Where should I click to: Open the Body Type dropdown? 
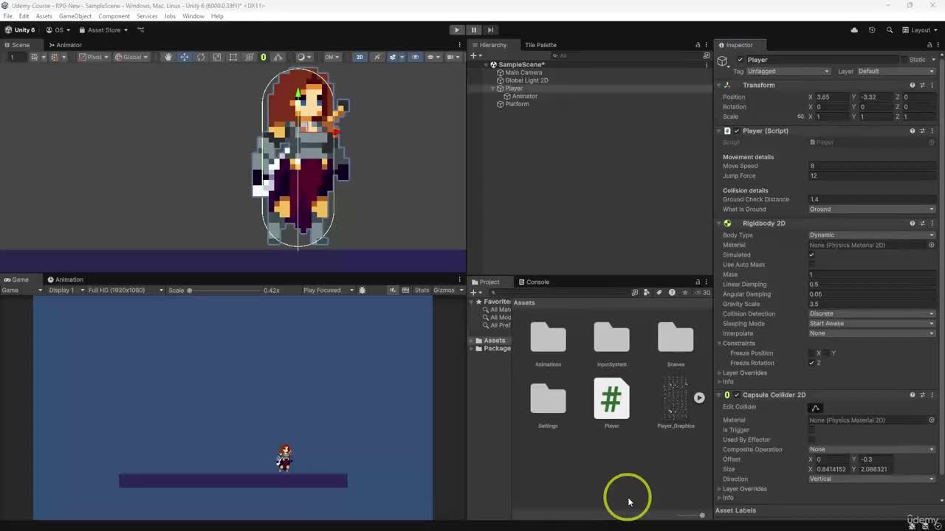871,235
